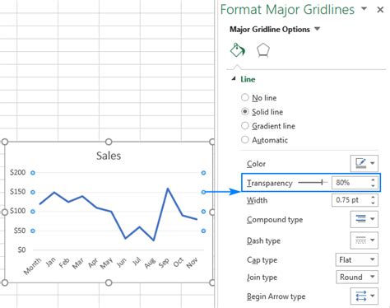Click the chart's top-left corner handle

coord(5,142)
